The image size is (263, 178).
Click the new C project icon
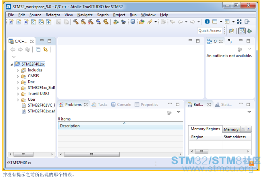34,22
